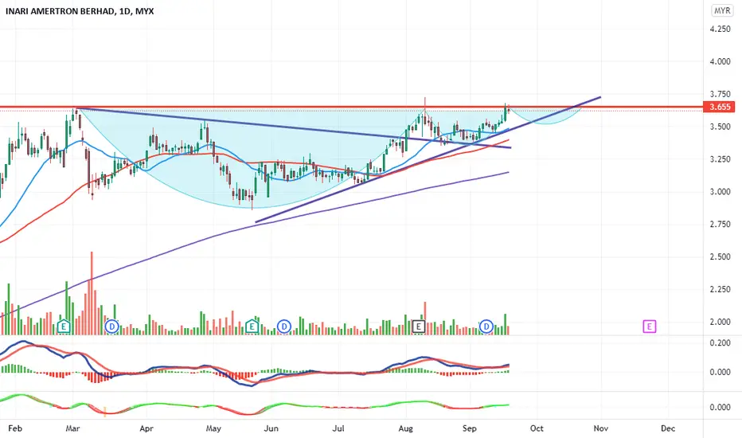Open the green earnings E marker in late May
Screen dimensions: 742x438
[252, 327]
